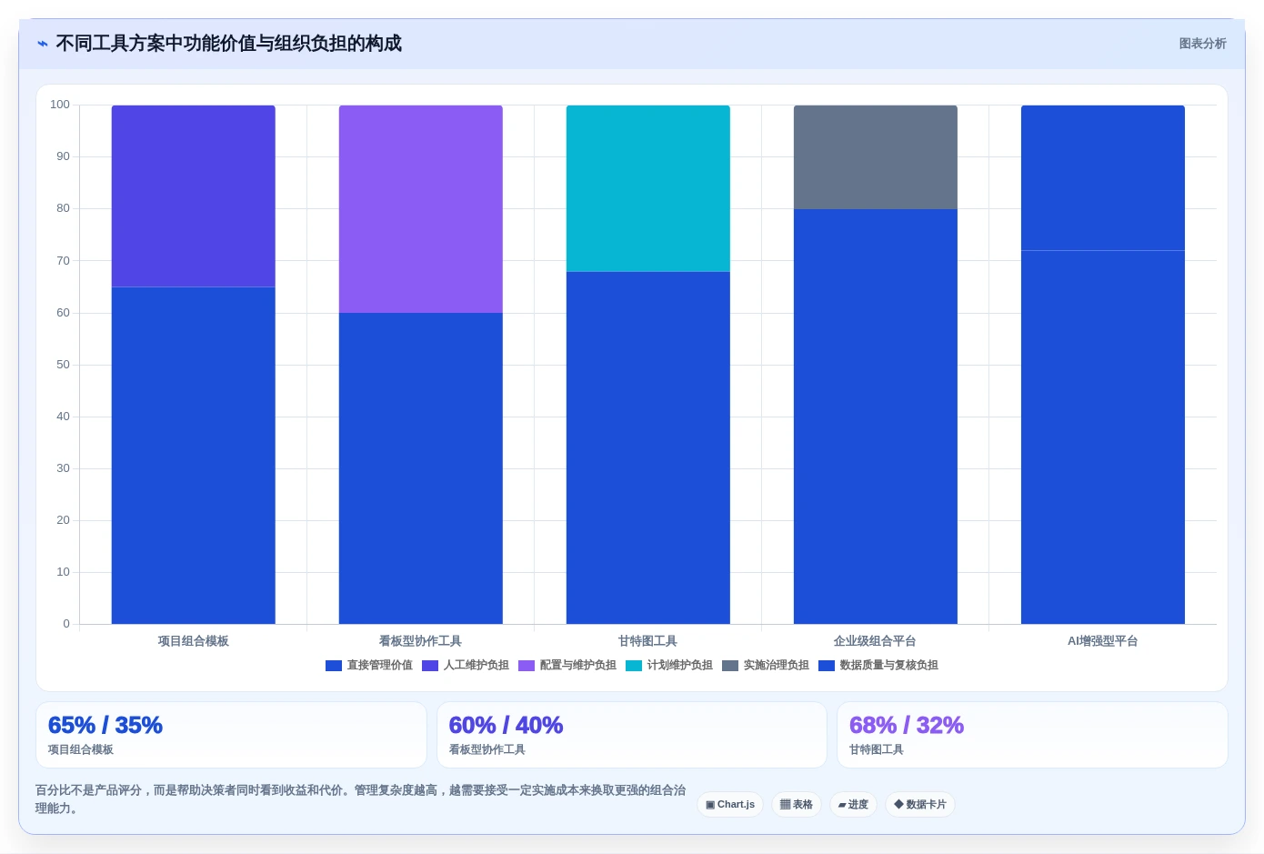Click the AI增强型平台 axis label
This screenshot has height=854, width=1264.
(x=1103, y=641)
